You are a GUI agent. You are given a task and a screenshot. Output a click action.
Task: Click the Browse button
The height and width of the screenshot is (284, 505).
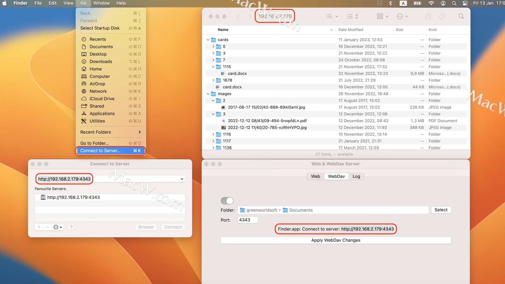[x=146, y=227]
